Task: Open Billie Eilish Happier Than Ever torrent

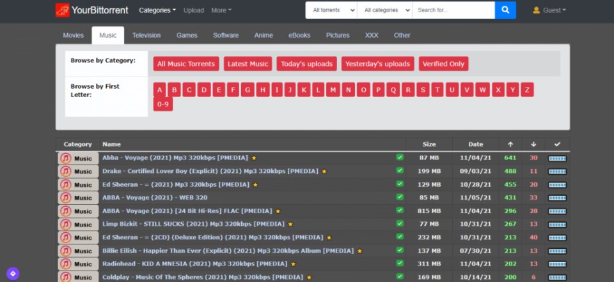Action: point(228,251)
